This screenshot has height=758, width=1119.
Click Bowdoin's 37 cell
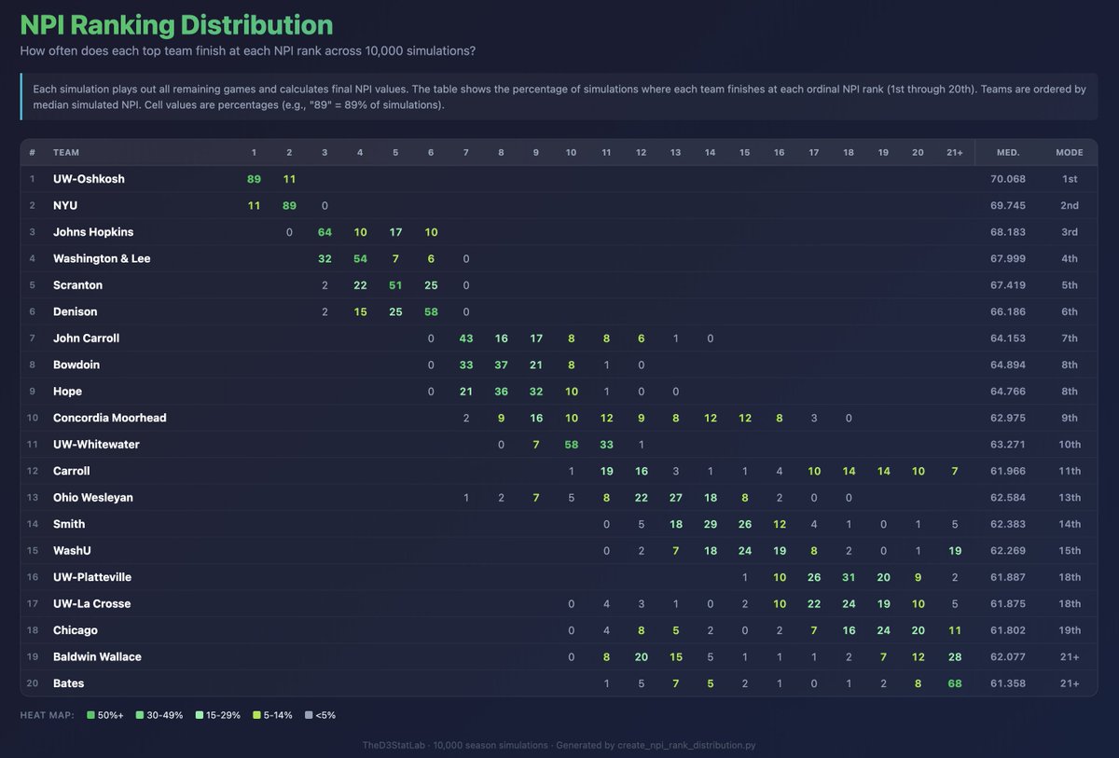coord(501,365)
